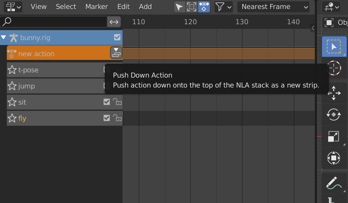
Task: Open the Marker menu
Action: point(96,7)
